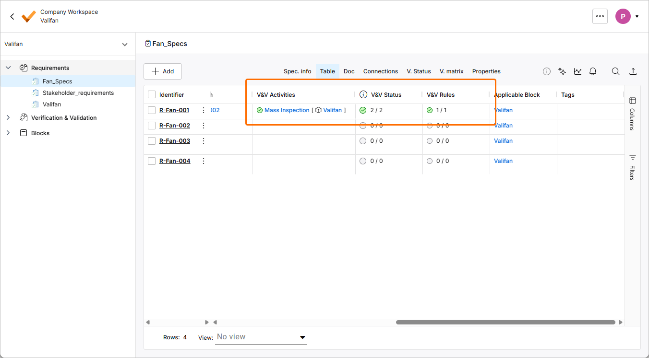
Task: Switch to the Spec. info tab
Action: tap(298, 71)
